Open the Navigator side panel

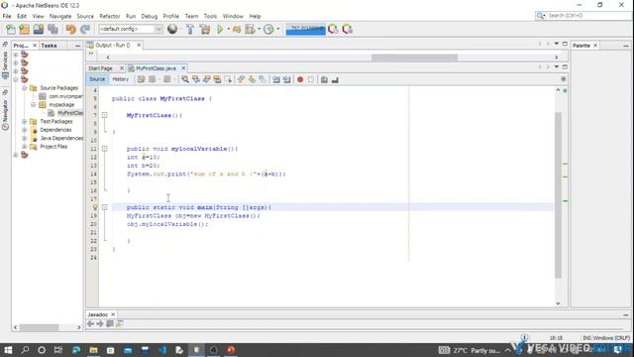tap(5, 114)
